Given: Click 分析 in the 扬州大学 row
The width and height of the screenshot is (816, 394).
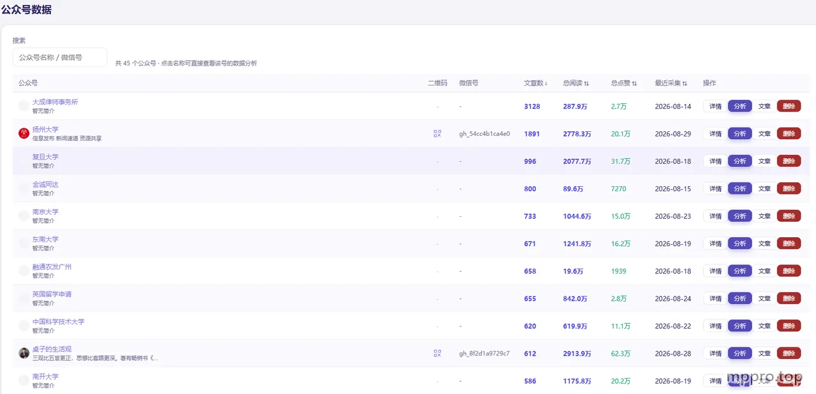Looking at the screenshot, I should [740, 134].
